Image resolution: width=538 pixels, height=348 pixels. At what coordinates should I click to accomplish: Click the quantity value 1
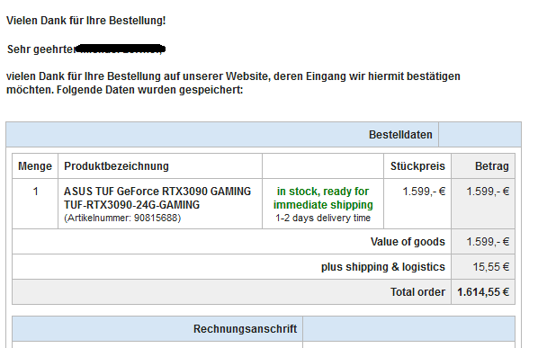tap(35, 192)
